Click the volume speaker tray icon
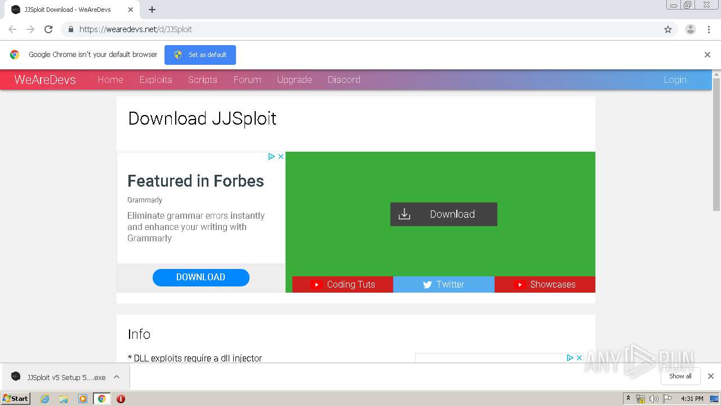This screenshot has height=406, width=721. [653, 399]
